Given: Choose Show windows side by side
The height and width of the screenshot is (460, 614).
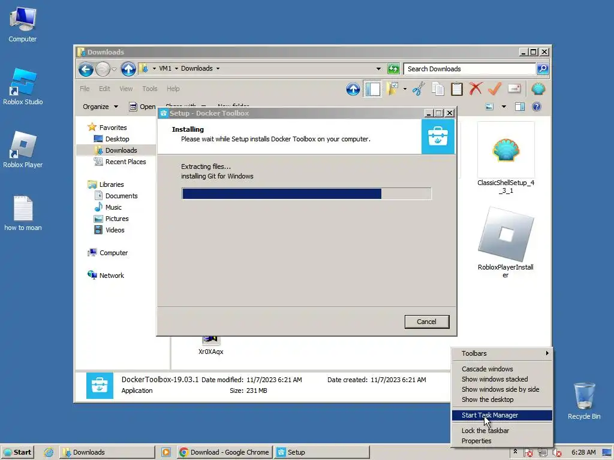Looking at the screenshot, I should point(502,389).
